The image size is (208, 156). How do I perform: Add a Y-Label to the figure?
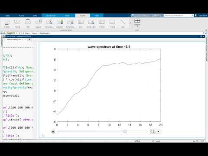17,24
